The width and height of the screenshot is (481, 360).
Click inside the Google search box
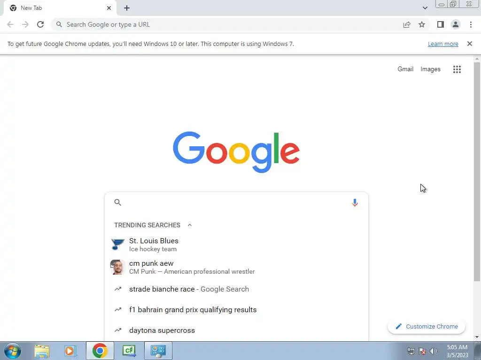[x=236, y=202]
